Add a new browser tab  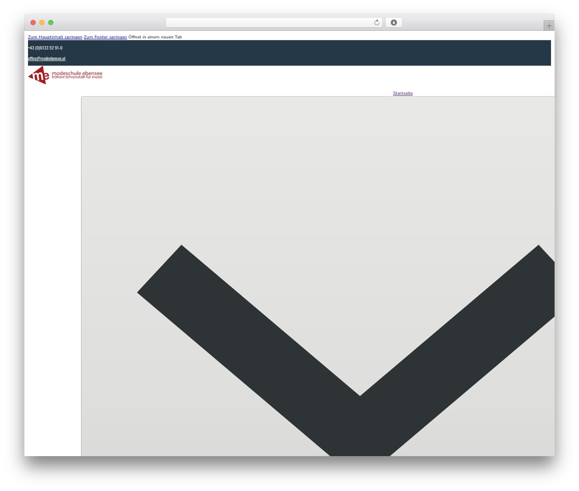[x=549, y=26]
